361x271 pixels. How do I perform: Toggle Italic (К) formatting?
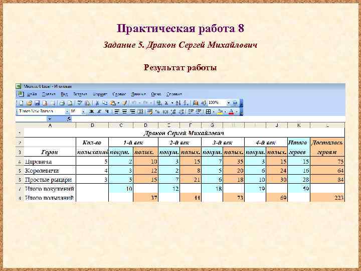pos(99,112)
